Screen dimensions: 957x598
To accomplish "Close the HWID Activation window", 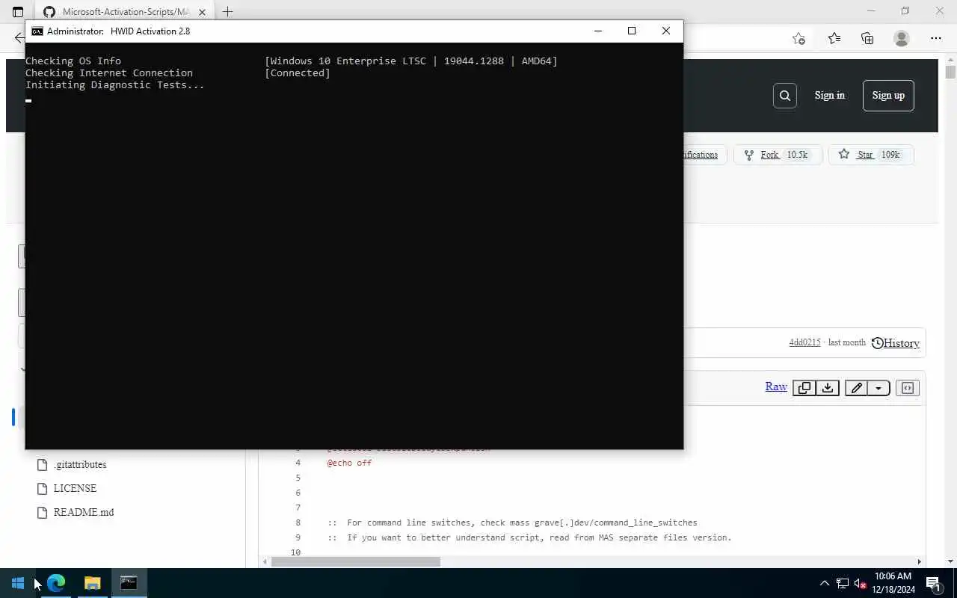I will (666, 31).
